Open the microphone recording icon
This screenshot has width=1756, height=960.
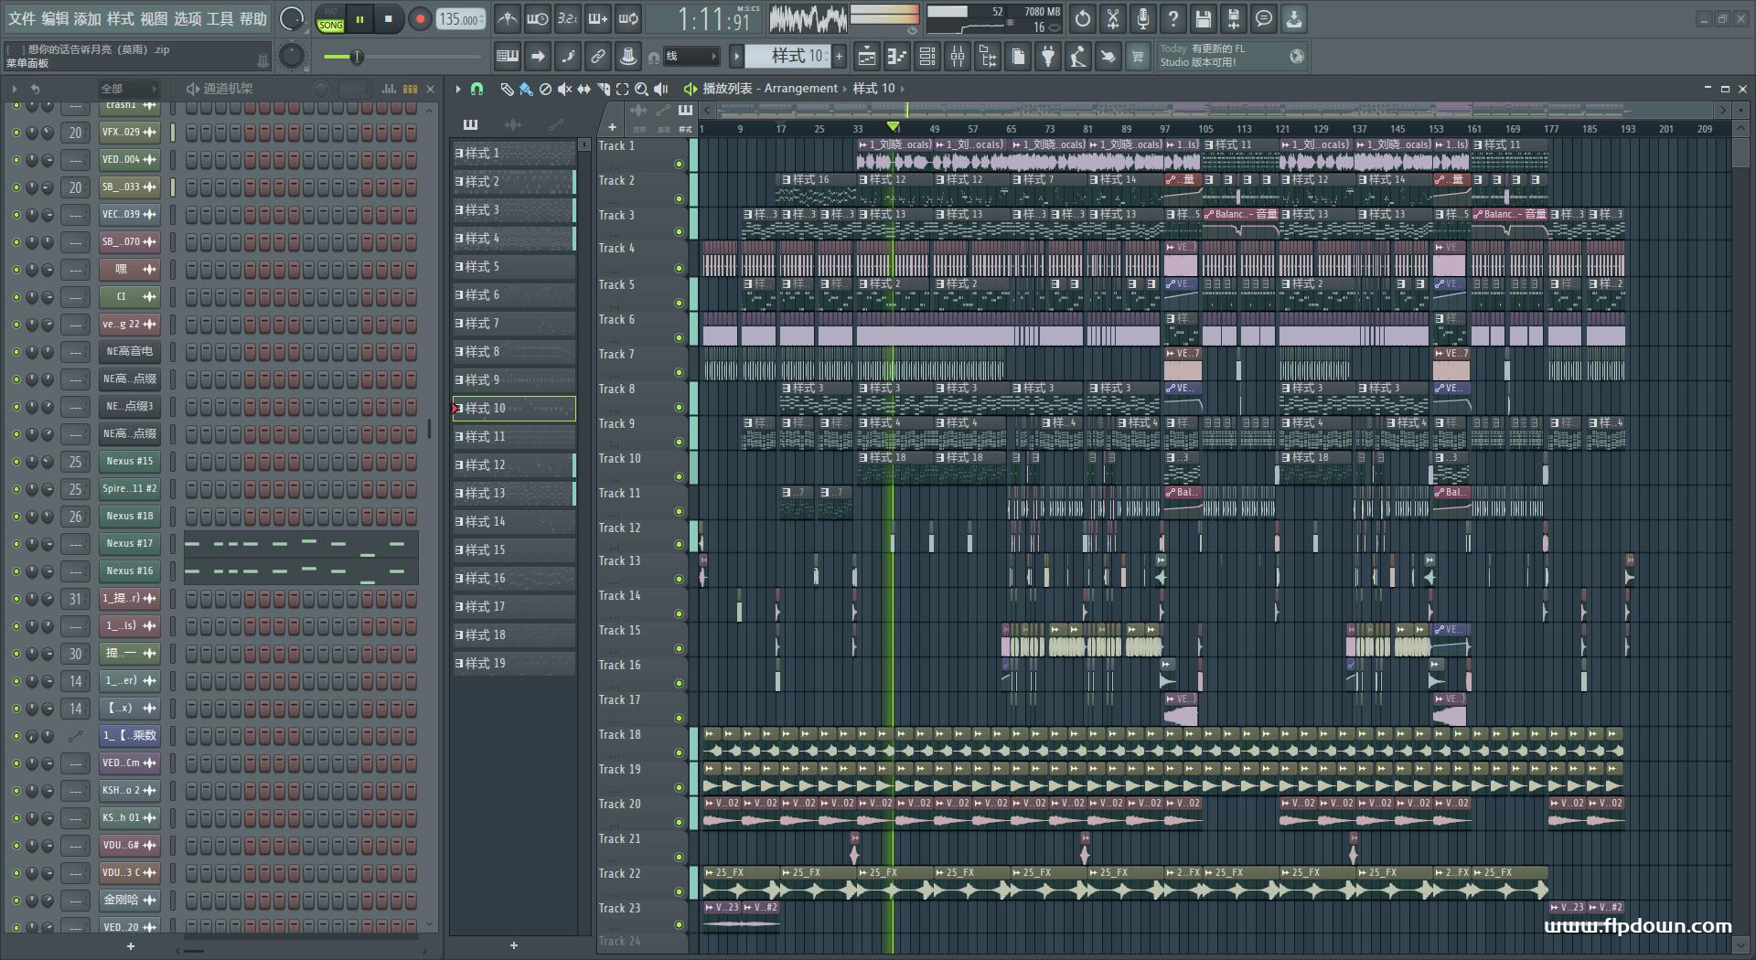[x=1142, y=18]
